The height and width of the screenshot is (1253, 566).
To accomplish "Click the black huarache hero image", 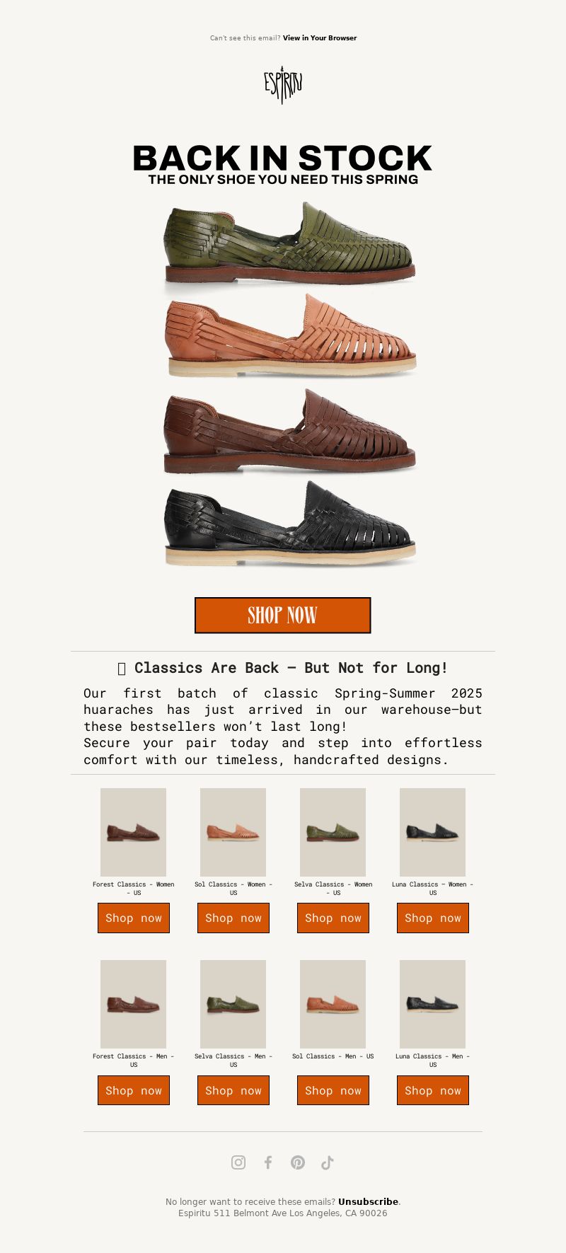I will [x=289, y=524].
